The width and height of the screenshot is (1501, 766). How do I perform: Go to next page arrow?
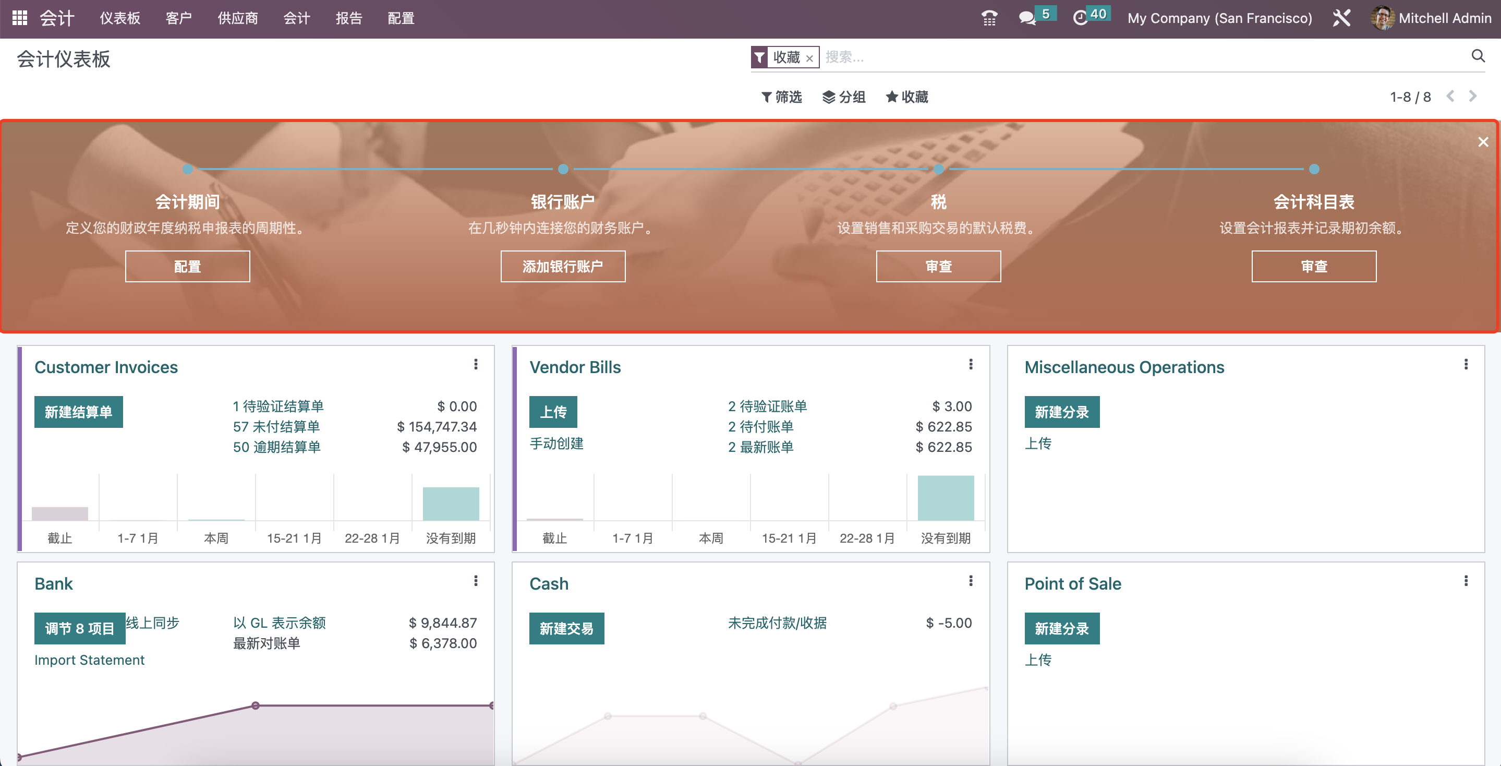pyautogui.click(x=1472, y=96)
